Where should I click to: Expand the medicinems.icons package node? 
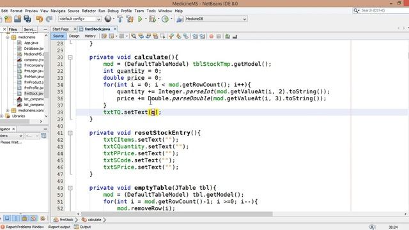pos(8,111)
